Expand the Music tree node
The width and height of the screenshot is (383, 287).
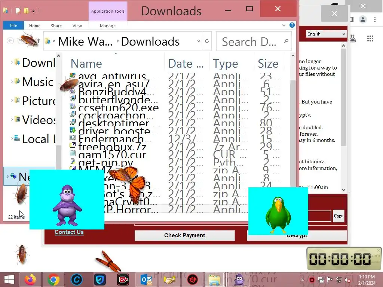12,81
